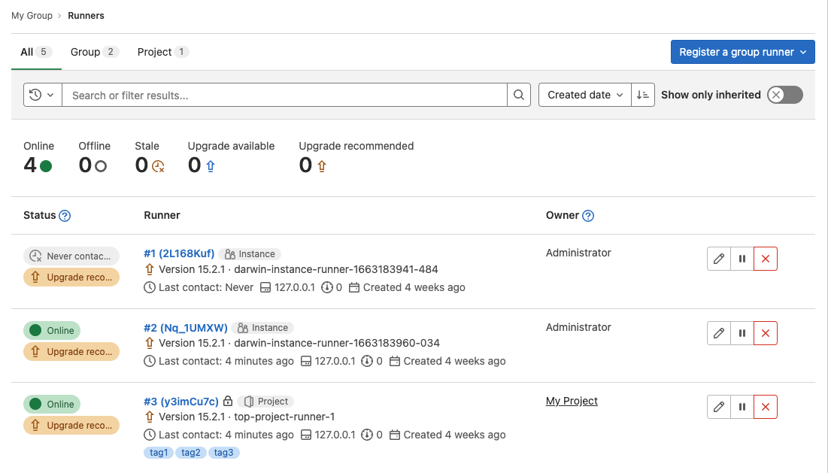Viewport: 828px width, 473px height.
Task: Delete runner #1 with red X icon
Action: [766, 259]
